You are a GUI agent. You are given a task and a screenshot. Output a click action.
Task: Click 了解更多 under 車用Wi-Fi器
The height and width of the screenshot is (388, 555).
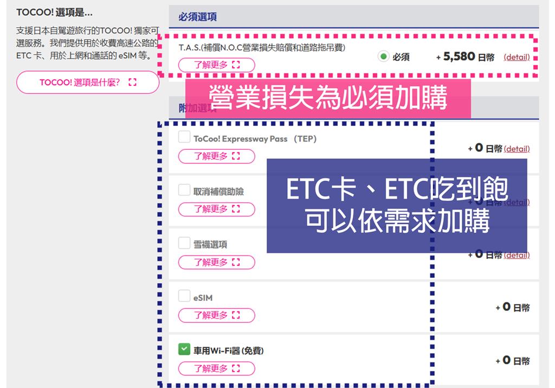pos(217,368)
